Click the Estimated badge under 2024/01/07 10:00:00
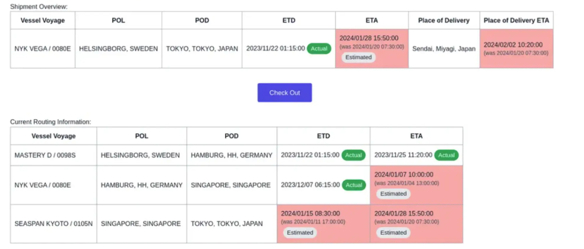 pos(393,194)
